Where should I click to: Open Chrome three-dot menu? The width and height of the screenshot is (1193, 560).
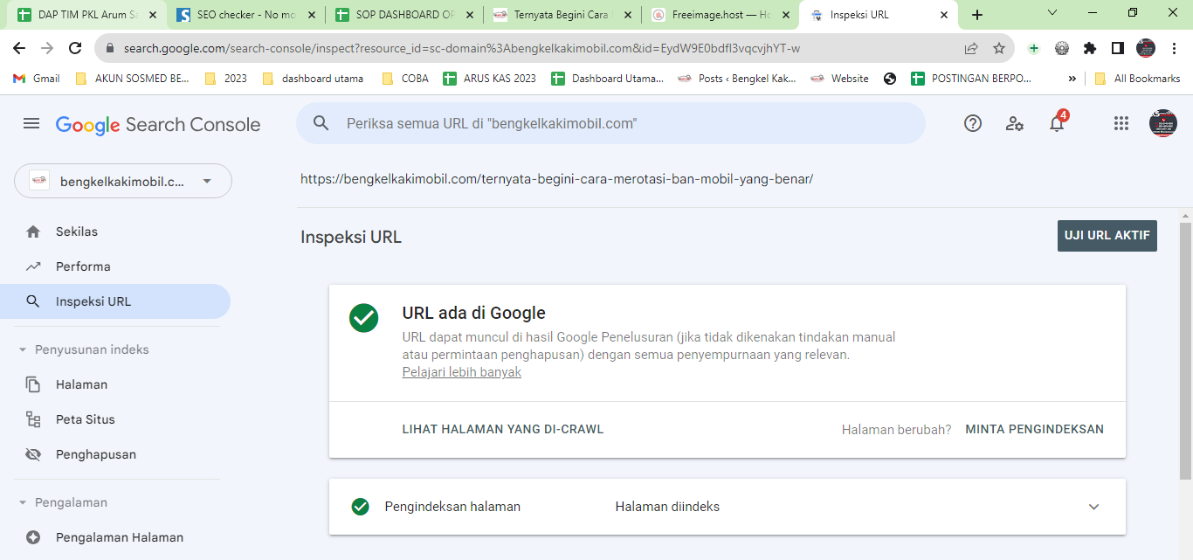coord(1175,48)
